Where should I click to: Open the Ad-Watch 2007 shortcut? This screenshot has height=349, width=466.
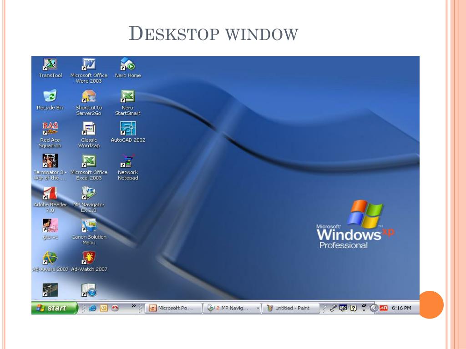(x=89, y=262)
